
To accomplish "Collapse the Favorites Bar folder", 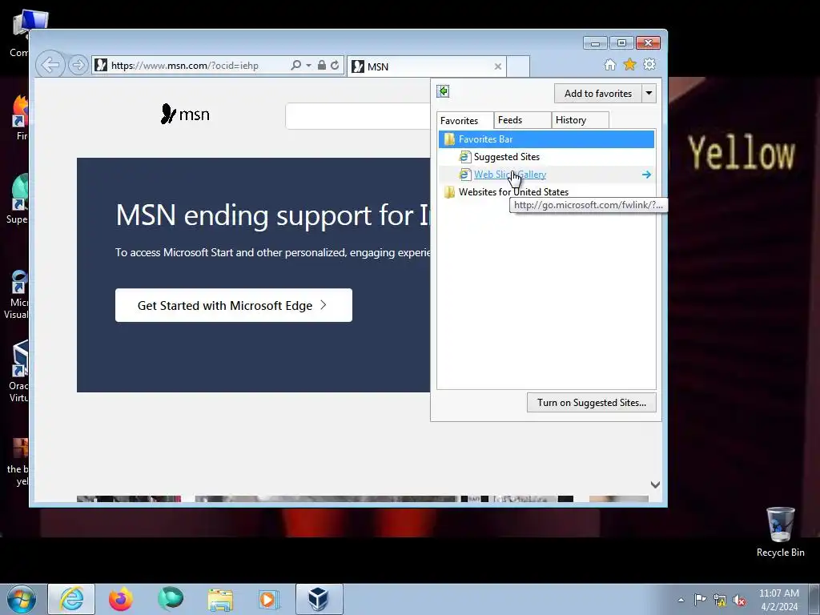I will click(x=546, y=139).
